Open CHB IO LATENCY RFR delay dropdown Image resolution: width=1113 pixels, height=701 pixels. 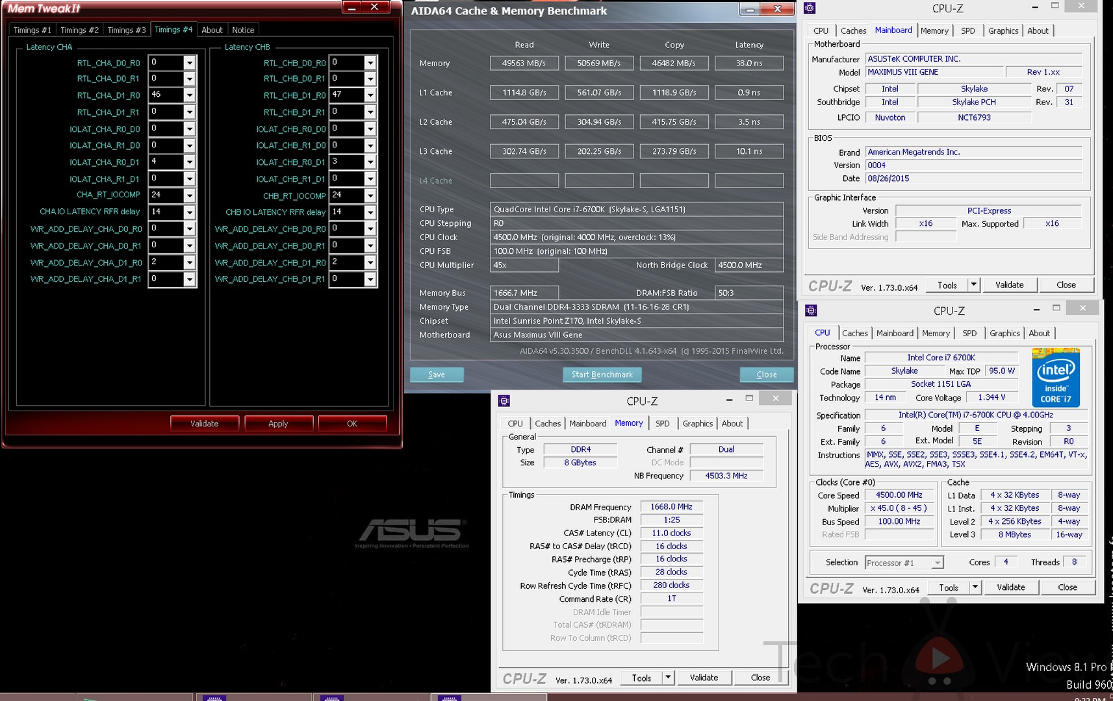point(370,212)
